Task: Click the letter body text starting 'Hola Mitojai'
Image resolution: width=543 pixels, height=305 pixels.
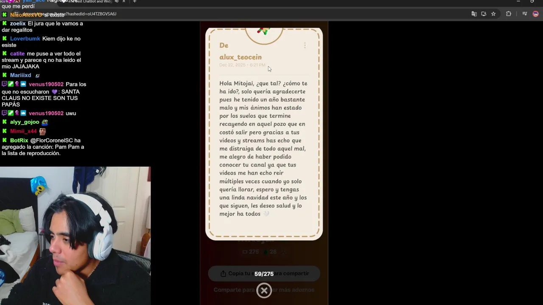Action: [263, 149]
